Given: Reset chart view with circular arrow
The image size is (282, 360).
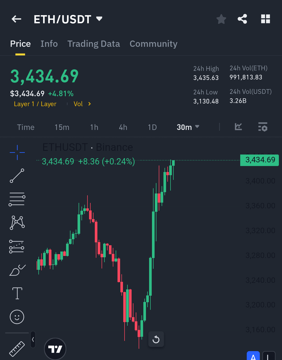Looking at the screenshot, I should coord(156,339).
